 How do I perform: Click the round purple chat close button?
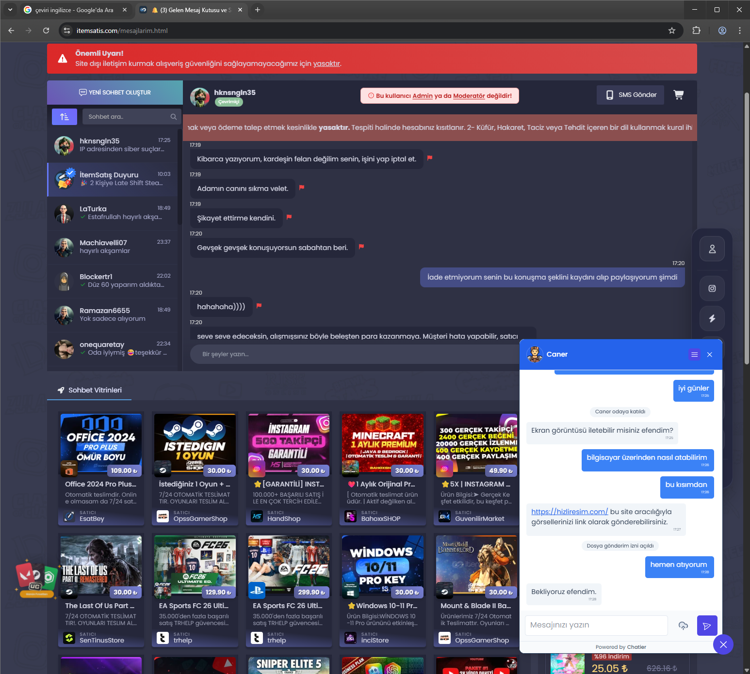coord(723,644)
